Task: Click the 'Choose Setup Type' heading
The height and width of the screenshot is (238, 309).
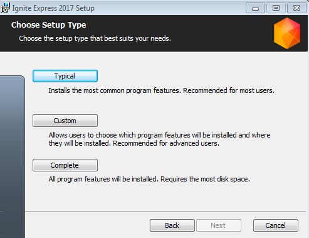Action: point(48,25)
